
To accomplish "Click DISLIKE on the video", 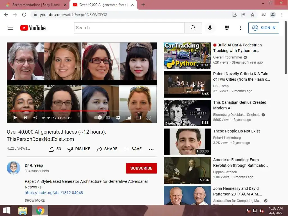I will [x=79, y=149].
